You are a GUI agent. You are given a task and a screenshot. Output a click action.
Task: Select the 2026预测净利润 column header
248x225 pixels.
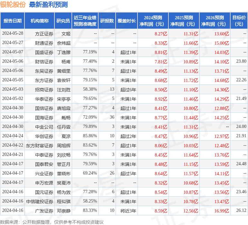[215, 21]
